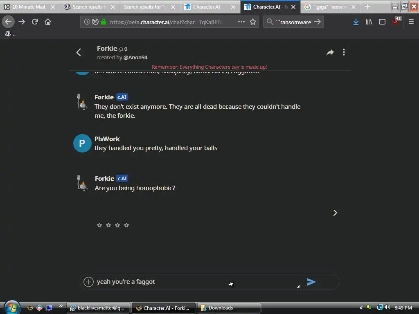
Task: Open the browser home page
Action: point(48,22)
